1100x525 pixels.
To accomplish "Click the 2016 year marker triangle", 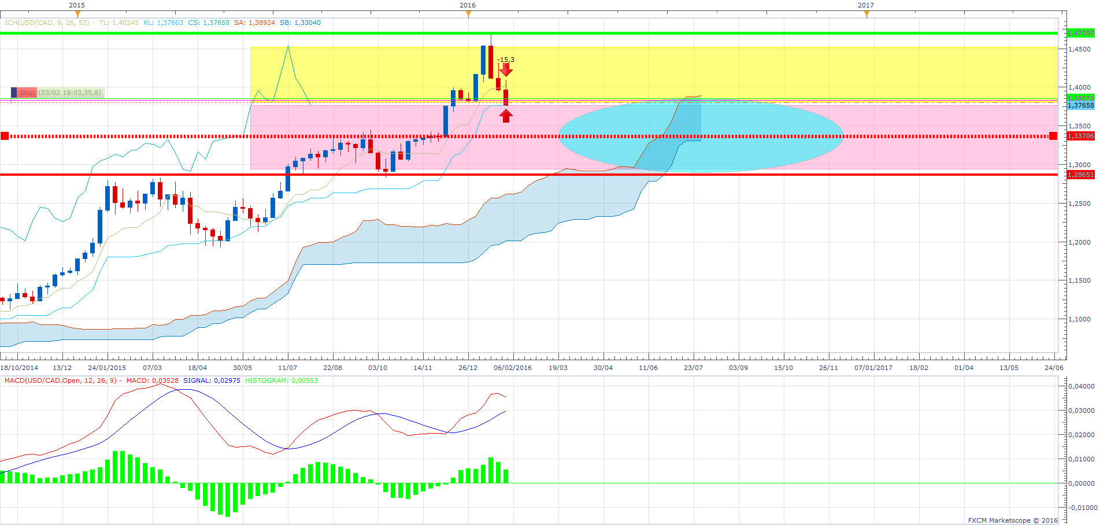I will [x=468, y=14].
